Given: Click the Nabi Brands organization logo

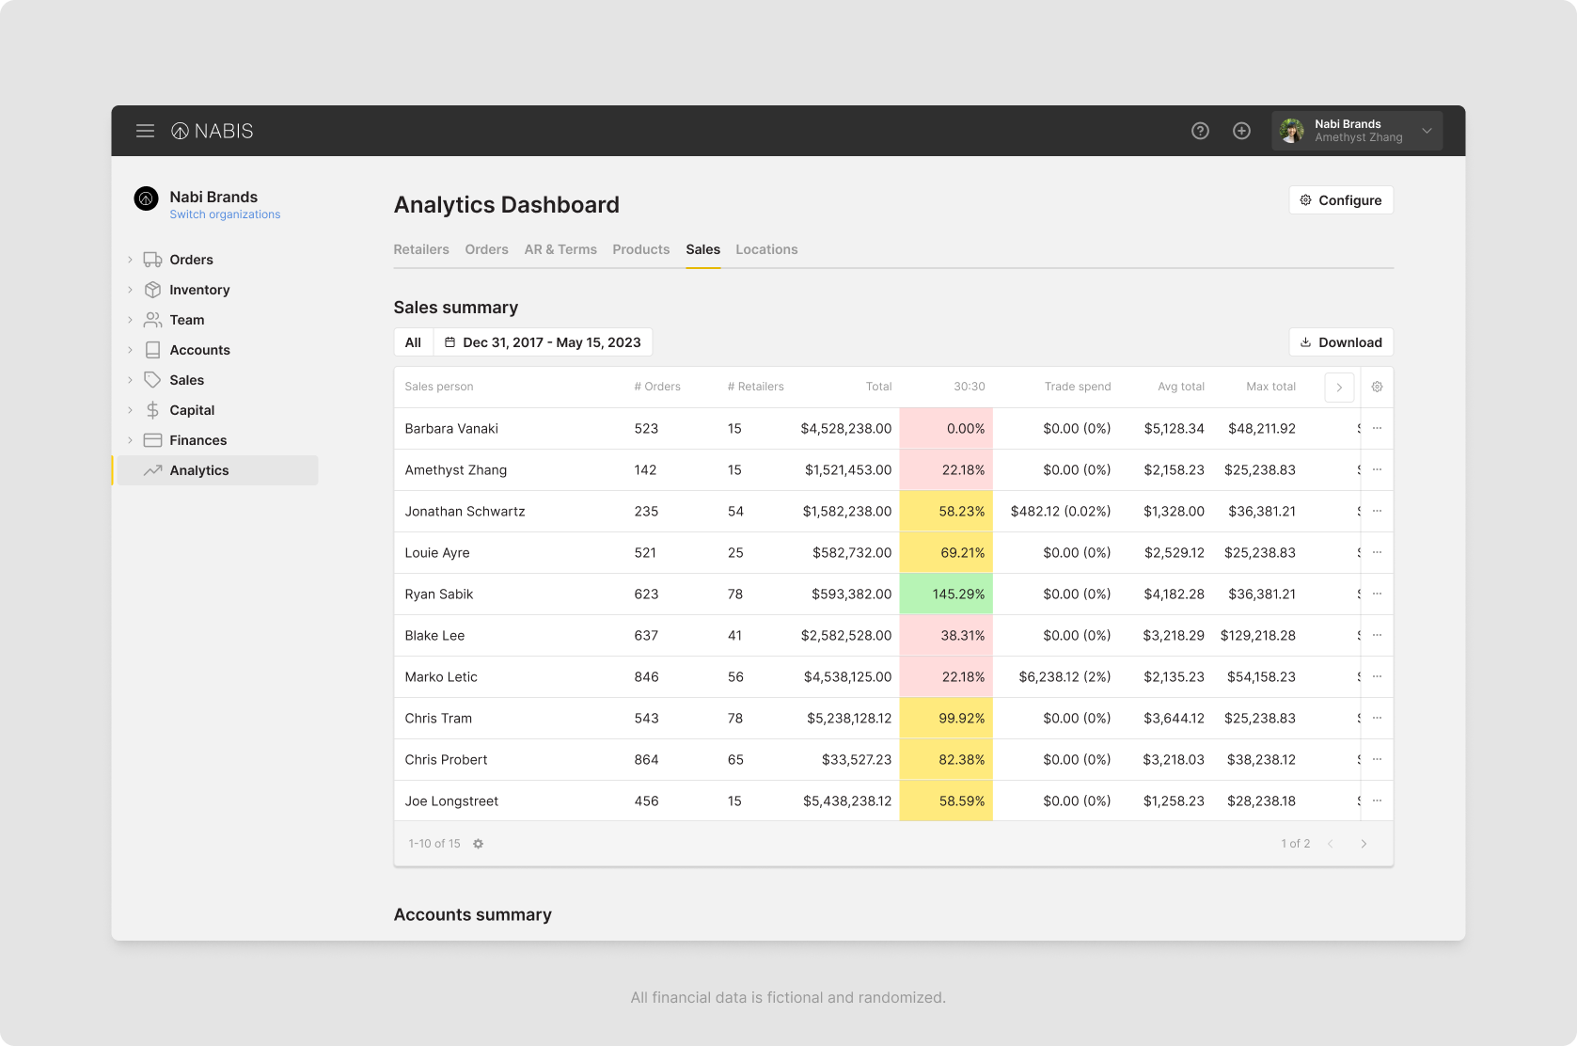Looking at the screenshot, I should (146, 198).
